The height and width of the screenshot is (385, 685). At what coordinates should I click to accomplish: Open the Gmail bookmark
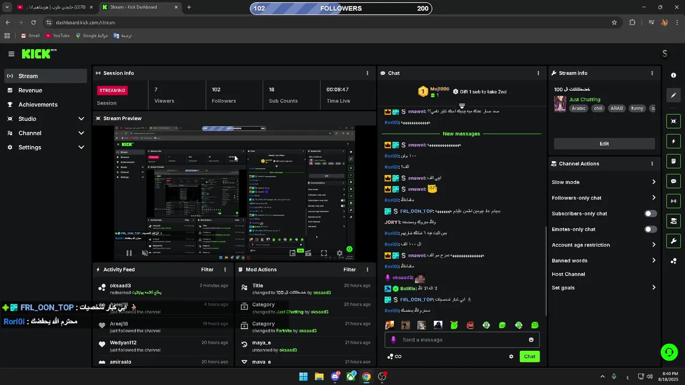pyautogui.click(x=30, y=36)
